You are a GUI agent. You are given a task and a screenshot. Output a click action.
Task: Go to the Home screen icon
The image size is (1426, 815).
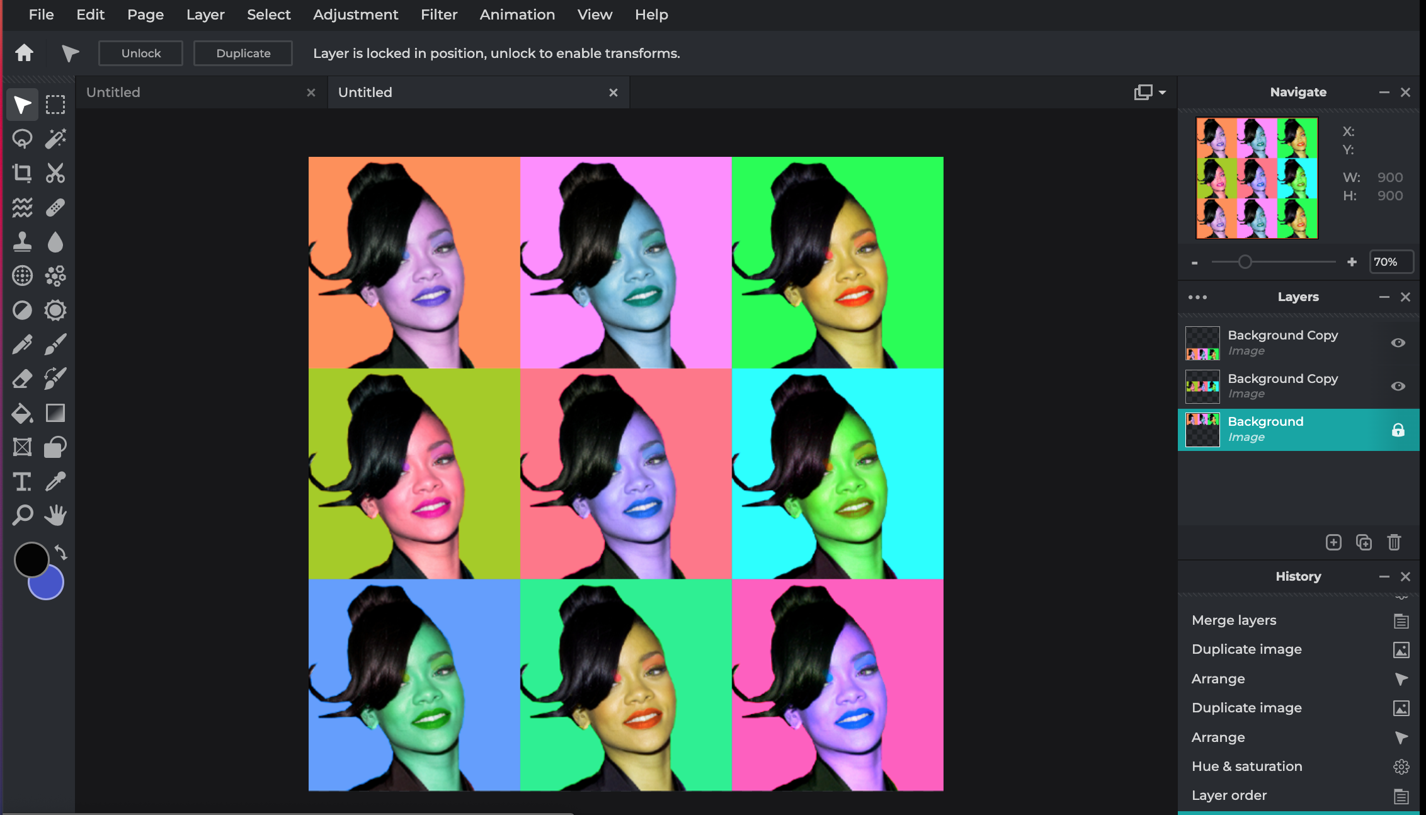tap(24, 53)
